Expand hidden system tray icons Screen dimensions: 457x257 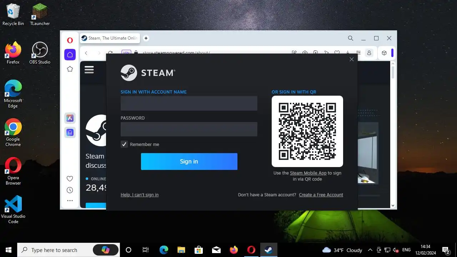point(370,250)
